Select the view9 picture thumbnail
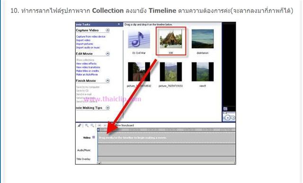This screenshot has height=183, width=303. [203, 75]
